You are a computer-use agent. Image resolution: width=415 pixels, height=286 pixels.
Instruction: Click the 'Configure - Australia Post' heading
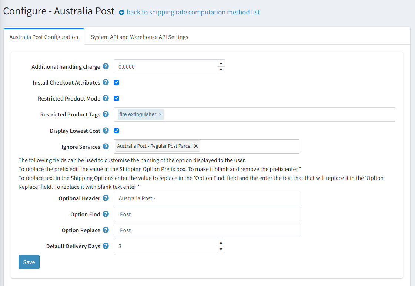click(59, 11)
